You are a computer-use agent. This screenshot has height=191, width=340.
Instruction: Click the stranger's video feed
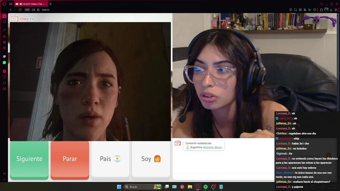tap(90, 81)
